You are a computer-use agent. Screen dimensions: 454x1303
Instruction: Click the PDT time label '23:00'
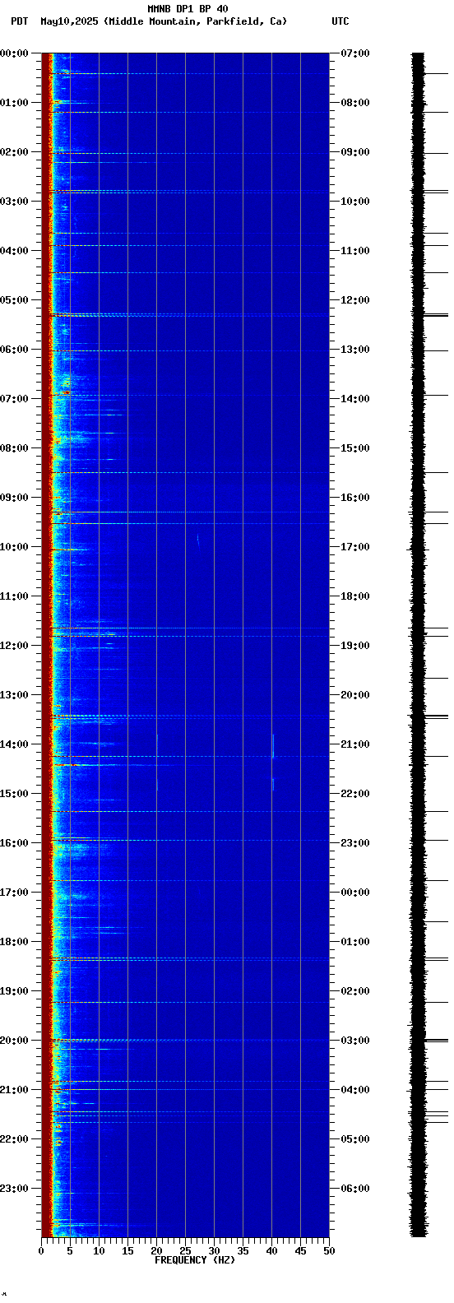coord(14,1189)
